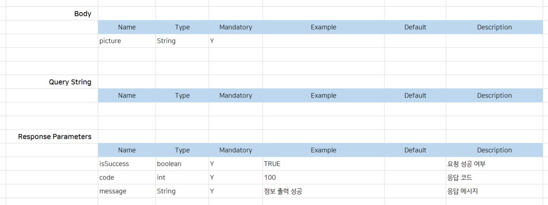Select Description header in Query String table
Image resolution: width=548 pixels, height=205 pixels.
point(494,95)
